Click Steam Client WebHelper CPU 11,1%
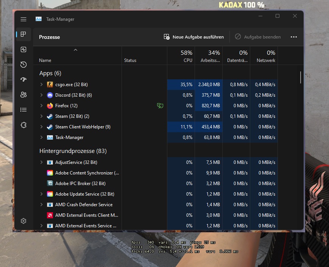The height and width of the screenshot is (267, 329). [x=187, y=127]
